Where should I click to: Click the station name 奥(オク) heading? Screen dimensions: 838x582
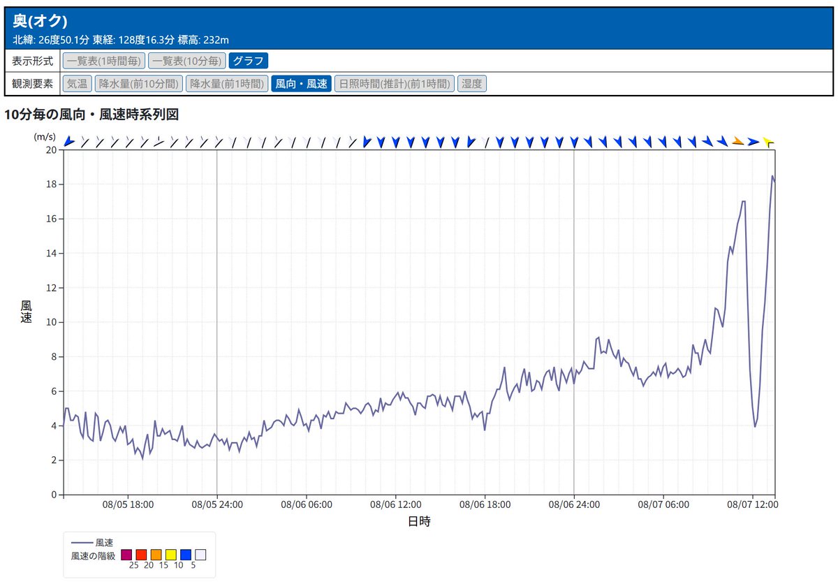click(41, 20)
